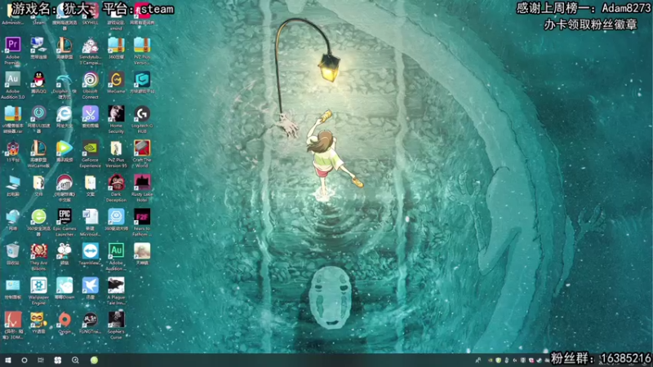Open Cortana circle on the taskbar
The width and height of the screenshot is (653, 367).
[x=24, y=360]
